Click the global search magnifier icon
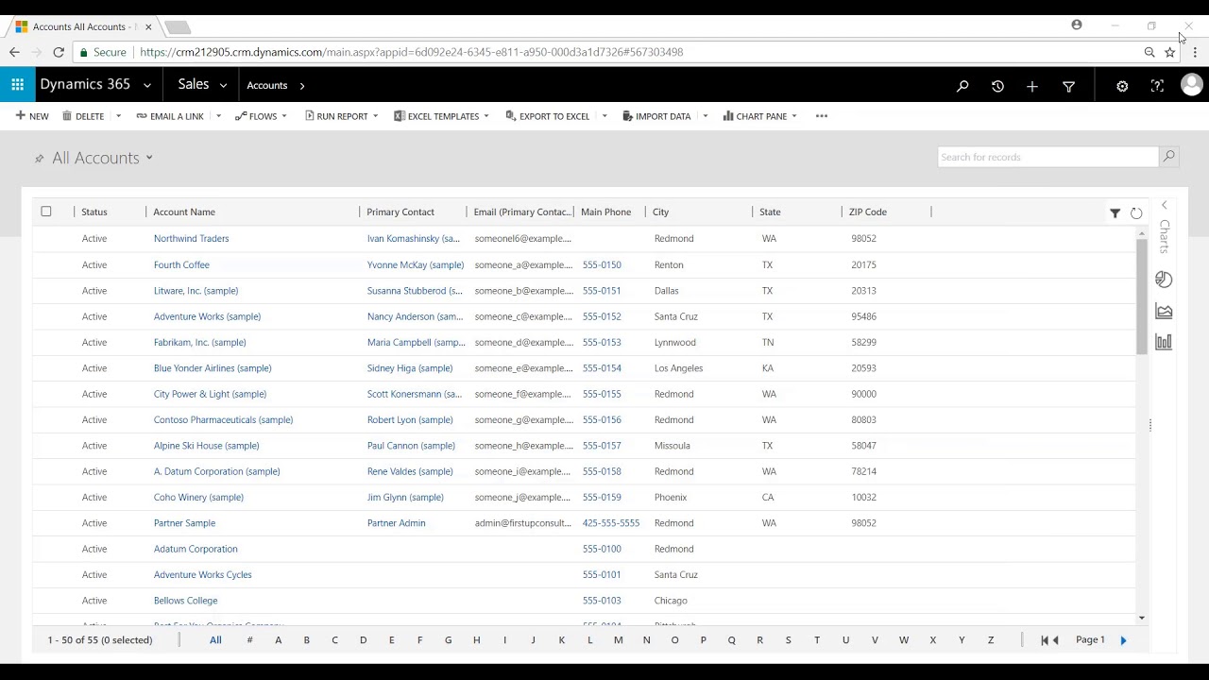 [x=962, y=86]
